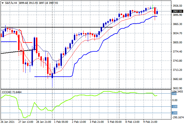Click the 3 Feb 21:00 time label
Viewport: 184px width, 125px height.
(x=97, y=122)
